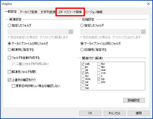The width and height of the screenshot is (153, 119).
Task: Click the extraction folder path field
Action: coord(38,32)
